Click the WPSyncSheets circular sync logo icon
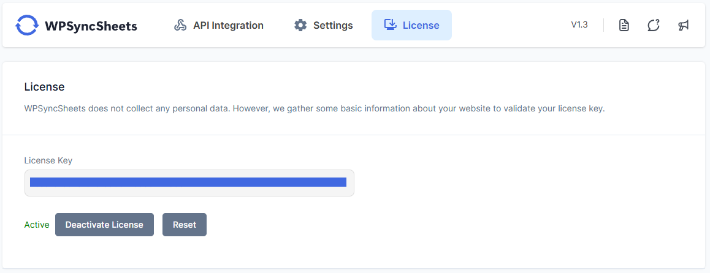The width and height of the screenshot is (710, 273). pyautogui.click(x=27, y=26)
